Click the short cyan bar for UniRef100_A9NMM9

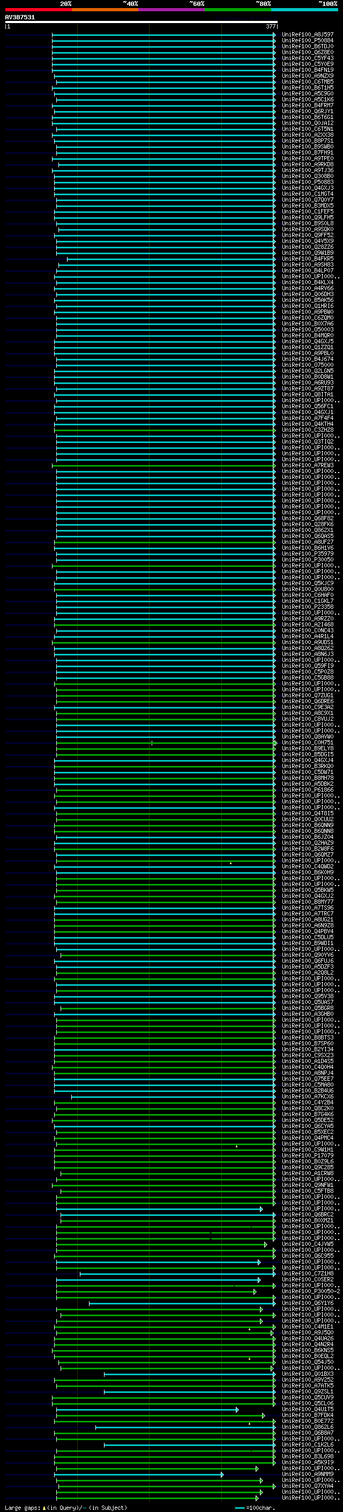coord(139,1474)
